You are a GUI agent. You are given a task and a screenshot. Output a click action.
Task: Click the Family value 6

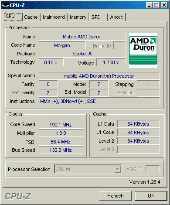(48, 84)
